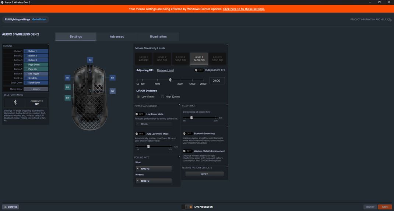The image size is (394, 211).
Task: Switch to the Settings tab
Action: click(x=76, y=37)
